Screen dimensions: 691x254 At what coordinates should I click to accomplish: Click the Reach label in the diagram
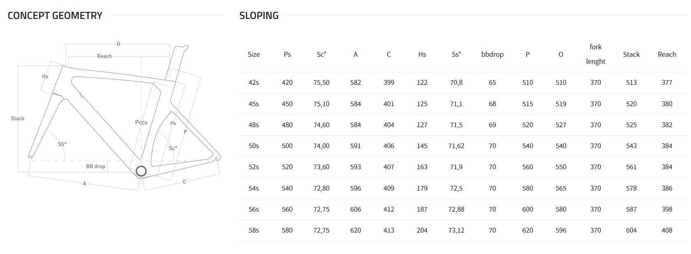coord(104,56)
